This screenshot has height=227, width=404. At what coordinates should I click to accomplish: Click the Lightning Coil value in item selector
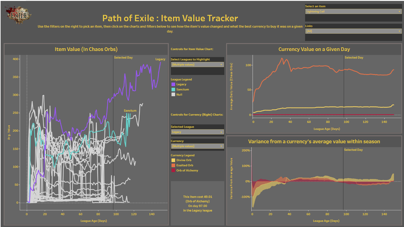coord(315,12)
